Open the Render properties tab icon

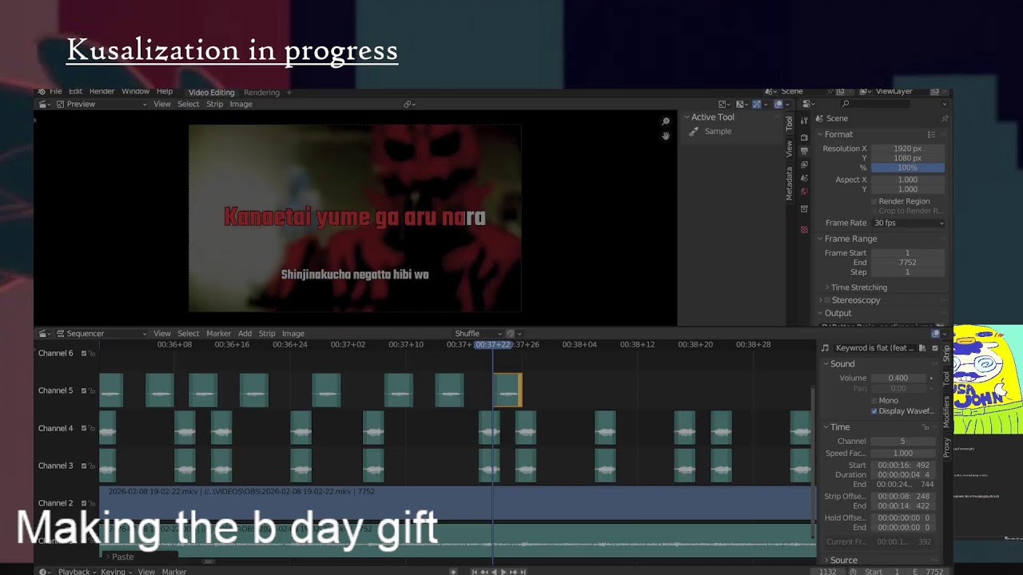804,137
